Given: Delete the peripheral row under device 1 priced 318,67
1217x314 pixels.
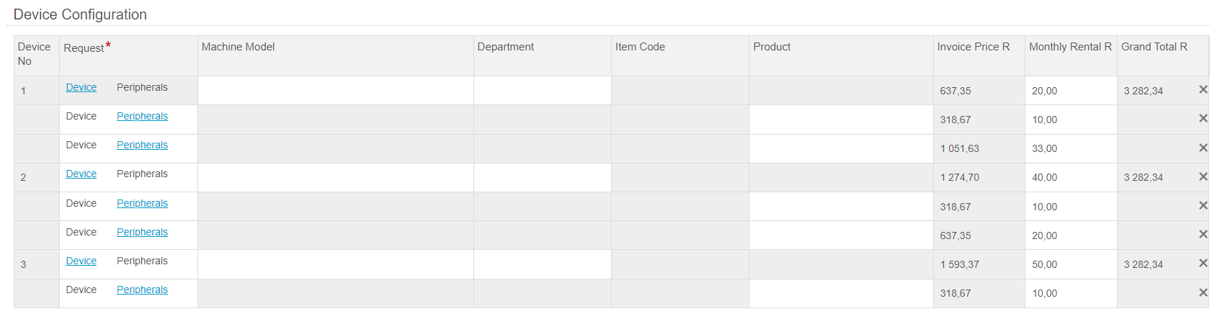Looking at the screenshot, I should click(1203, 119).
